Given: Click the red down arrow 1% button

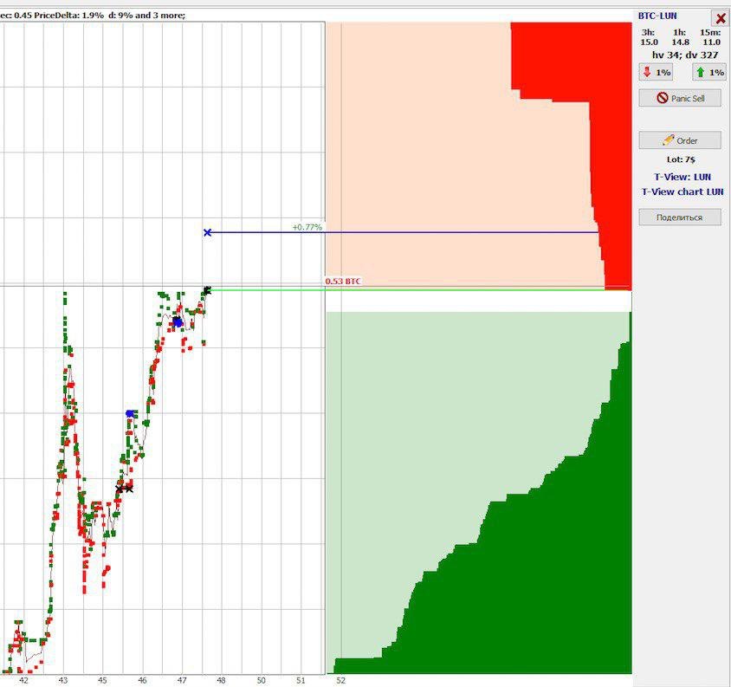Looking at the screenshot, I should 656,72.
